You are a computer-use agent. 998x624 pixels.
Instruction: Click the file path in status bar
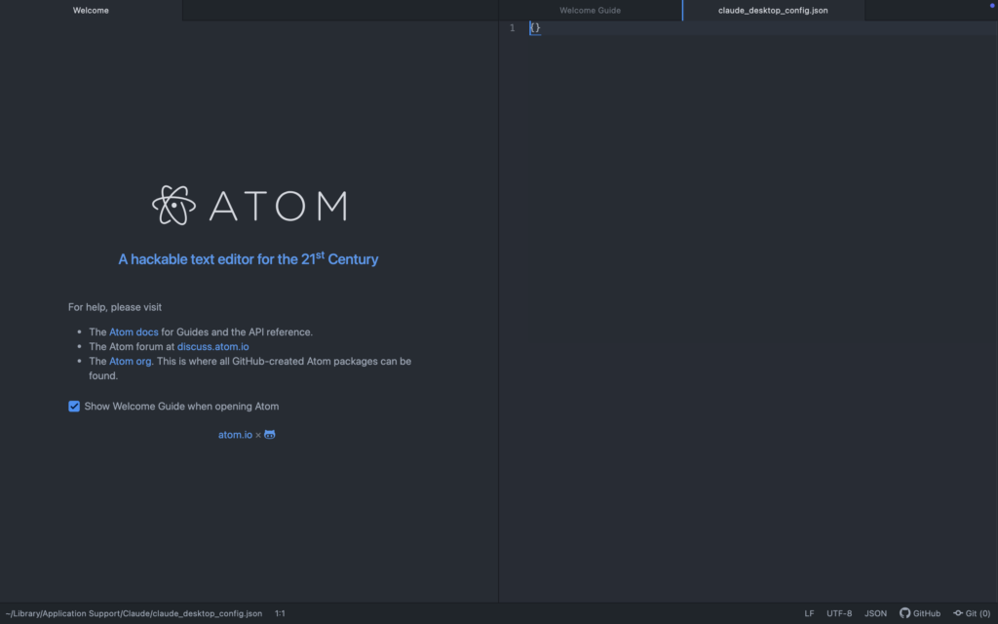point(134,613)
